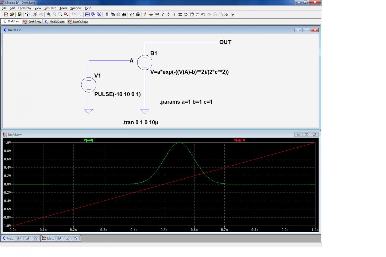Open Print Setup from the toolbar
The width and height of the screenshot is (386, 257).
[132, 14]
